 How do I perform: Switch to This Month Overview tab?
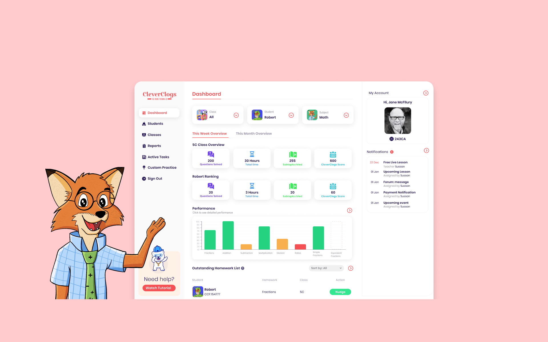254,133
